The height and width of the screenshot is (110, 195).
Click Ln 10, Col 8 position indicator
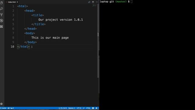tap(63, 108)
